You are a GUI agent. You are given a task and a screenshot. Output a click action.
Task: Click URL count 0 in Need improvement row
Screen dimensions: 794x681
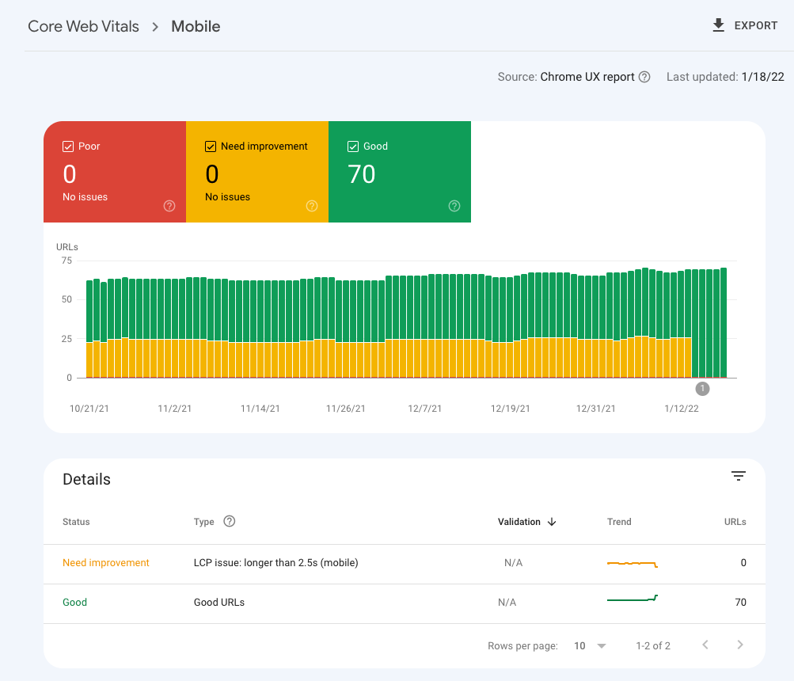coord(743,563)
